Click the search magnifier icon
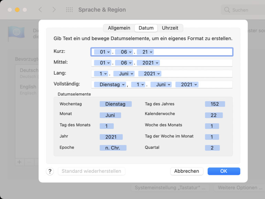Viewport: 265px width, 199px height. 227,10
